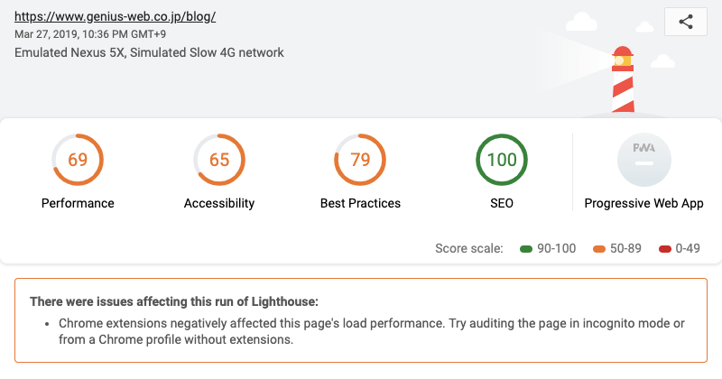Click the green 90-100 score scale swatch
The width and height of the screenshot is (722, 379).
coord(526,249)
